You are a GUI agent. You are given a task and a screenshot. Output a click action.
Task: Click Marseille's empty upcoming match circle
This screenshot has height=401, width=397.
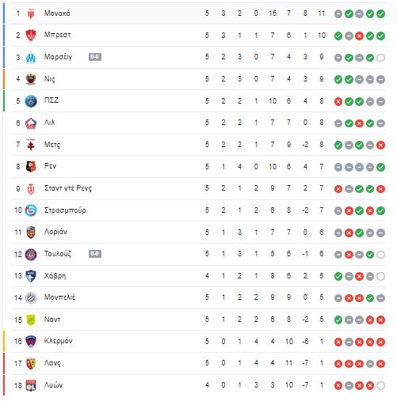[x=380, y=58]
